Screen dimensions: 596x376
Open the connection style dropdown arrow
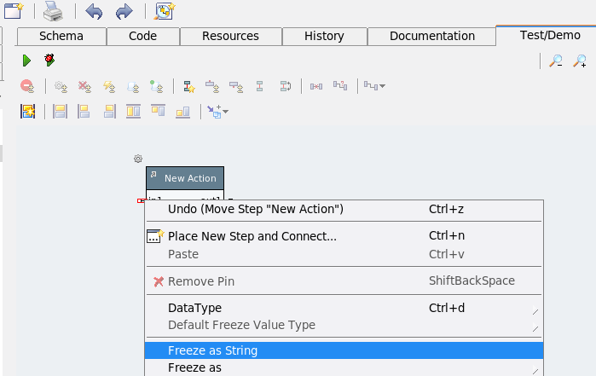click(383, 86)
